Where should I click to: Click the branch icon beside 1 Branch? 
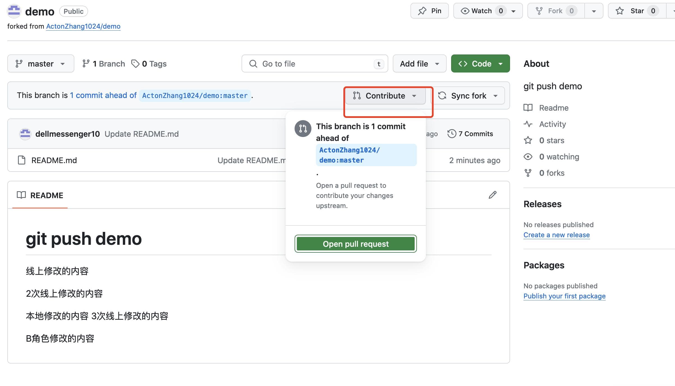[86, 64]
